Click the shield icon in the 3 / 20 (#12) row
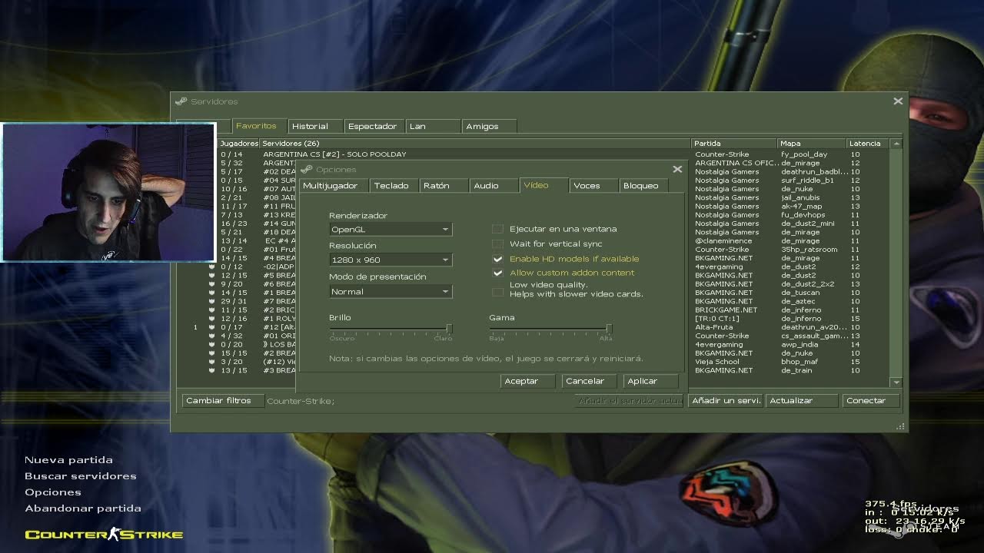The height and width of the screenshot is (553, 984). click(x=212, y=362)
